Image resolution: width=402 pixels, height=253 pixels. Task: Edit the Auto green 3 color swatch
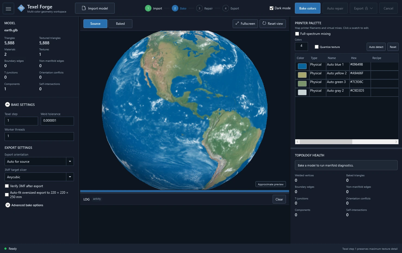coord(302,84)
